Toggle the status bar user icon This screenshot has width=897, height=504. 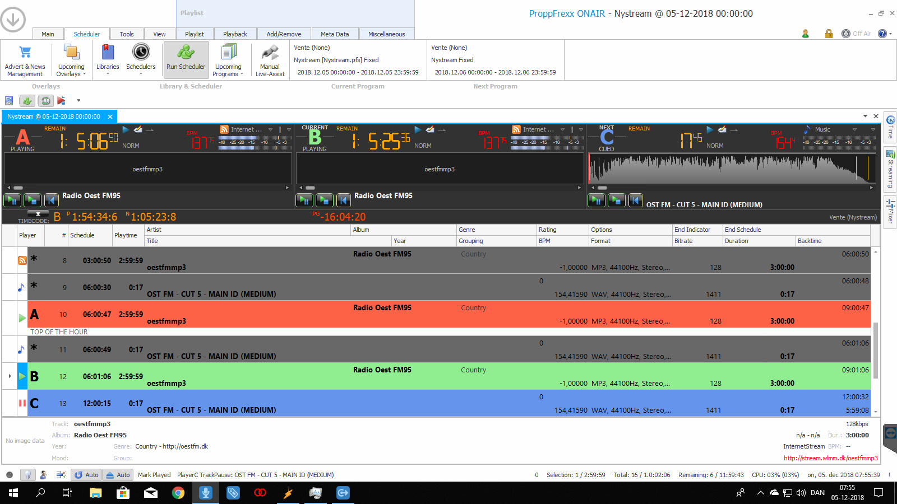(x=44, y=475)
